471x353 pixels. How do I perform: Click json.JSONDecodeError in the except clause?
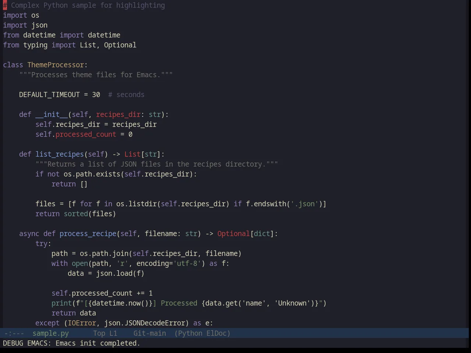pyautogui.click(x=145, y=323)
